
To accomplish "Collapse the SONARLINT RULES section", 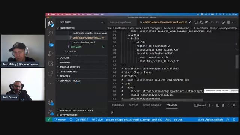I will [82, 81].
